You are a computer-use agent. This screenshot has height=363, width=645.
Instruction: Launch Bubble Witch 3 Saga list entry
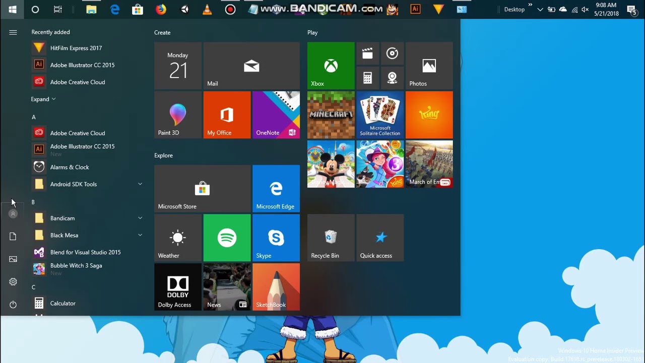tap(87, 269)
